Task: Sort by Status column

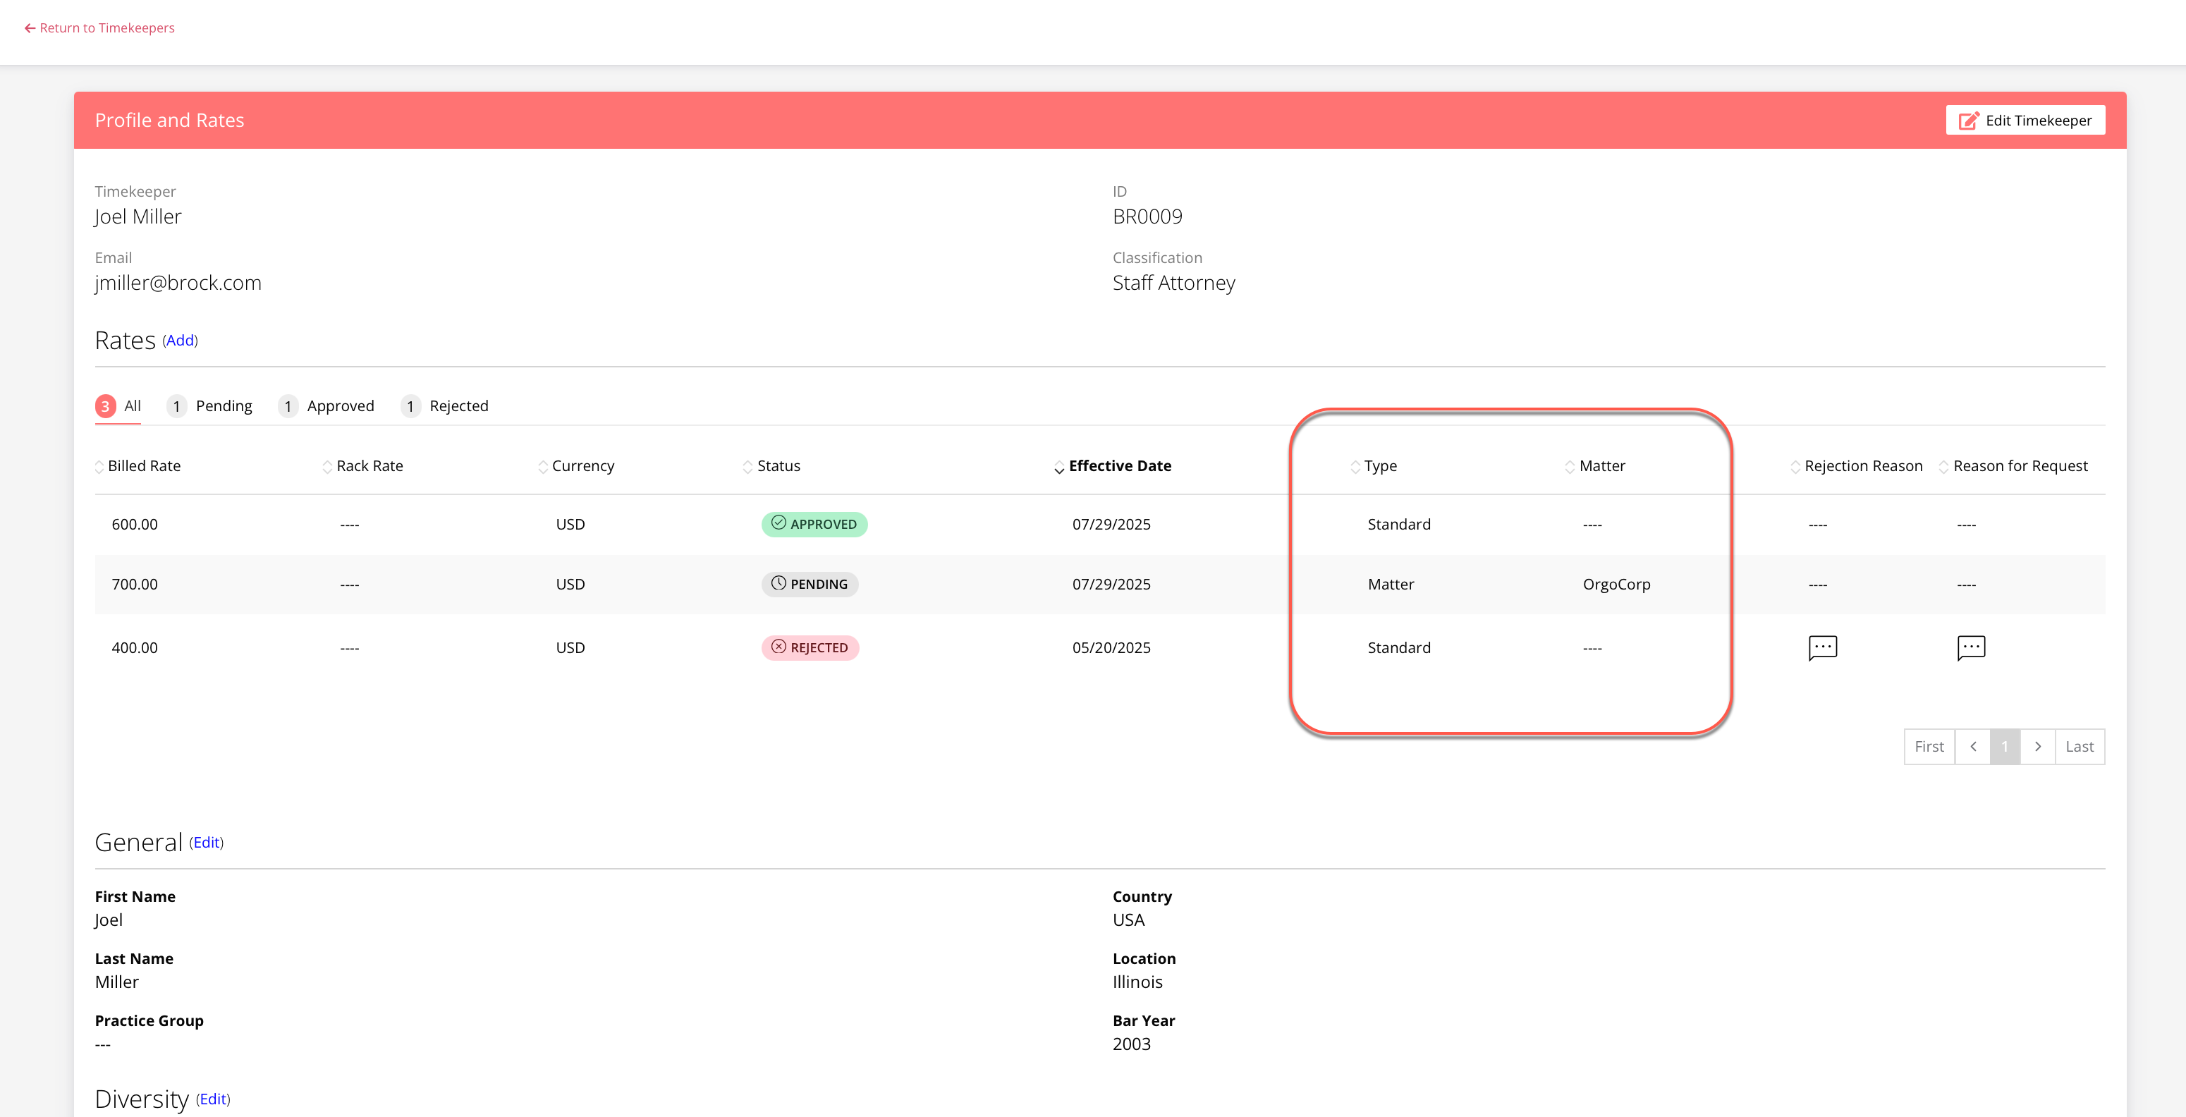Action: click(x=771, y=466)
